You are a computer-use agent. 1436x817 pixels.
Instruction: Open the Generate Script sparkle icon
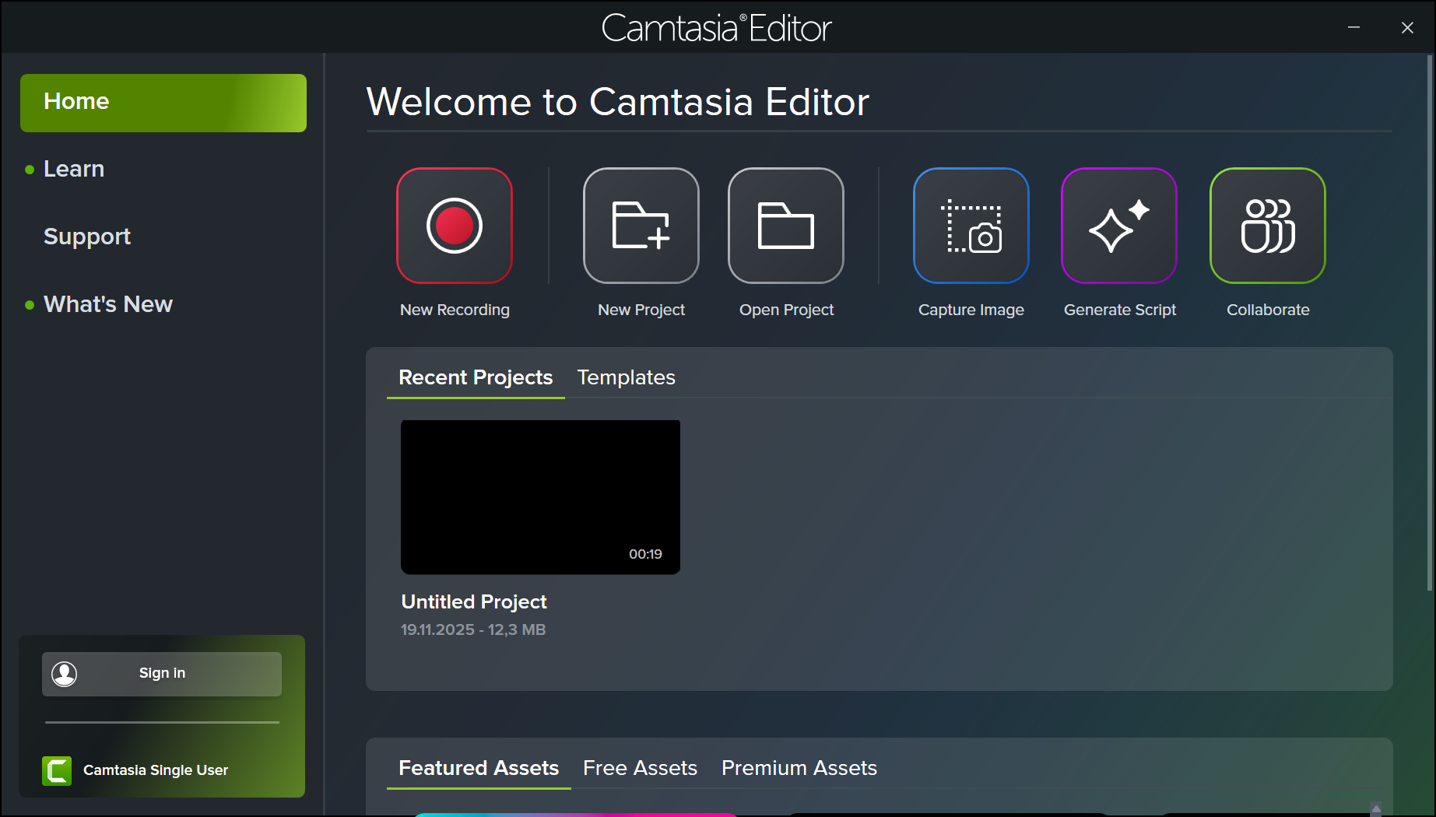(x=1118, y=226)
